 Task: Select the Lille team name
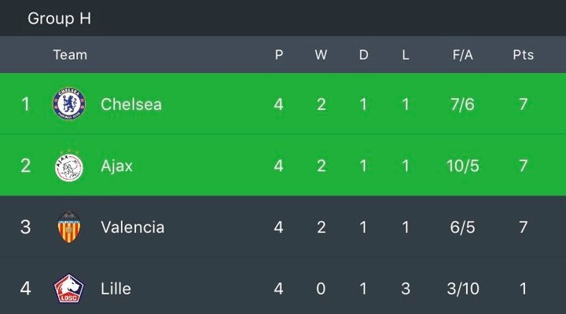[x=116, y=288]
